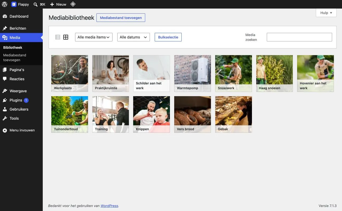Switch to list view mode

(58, 37)
